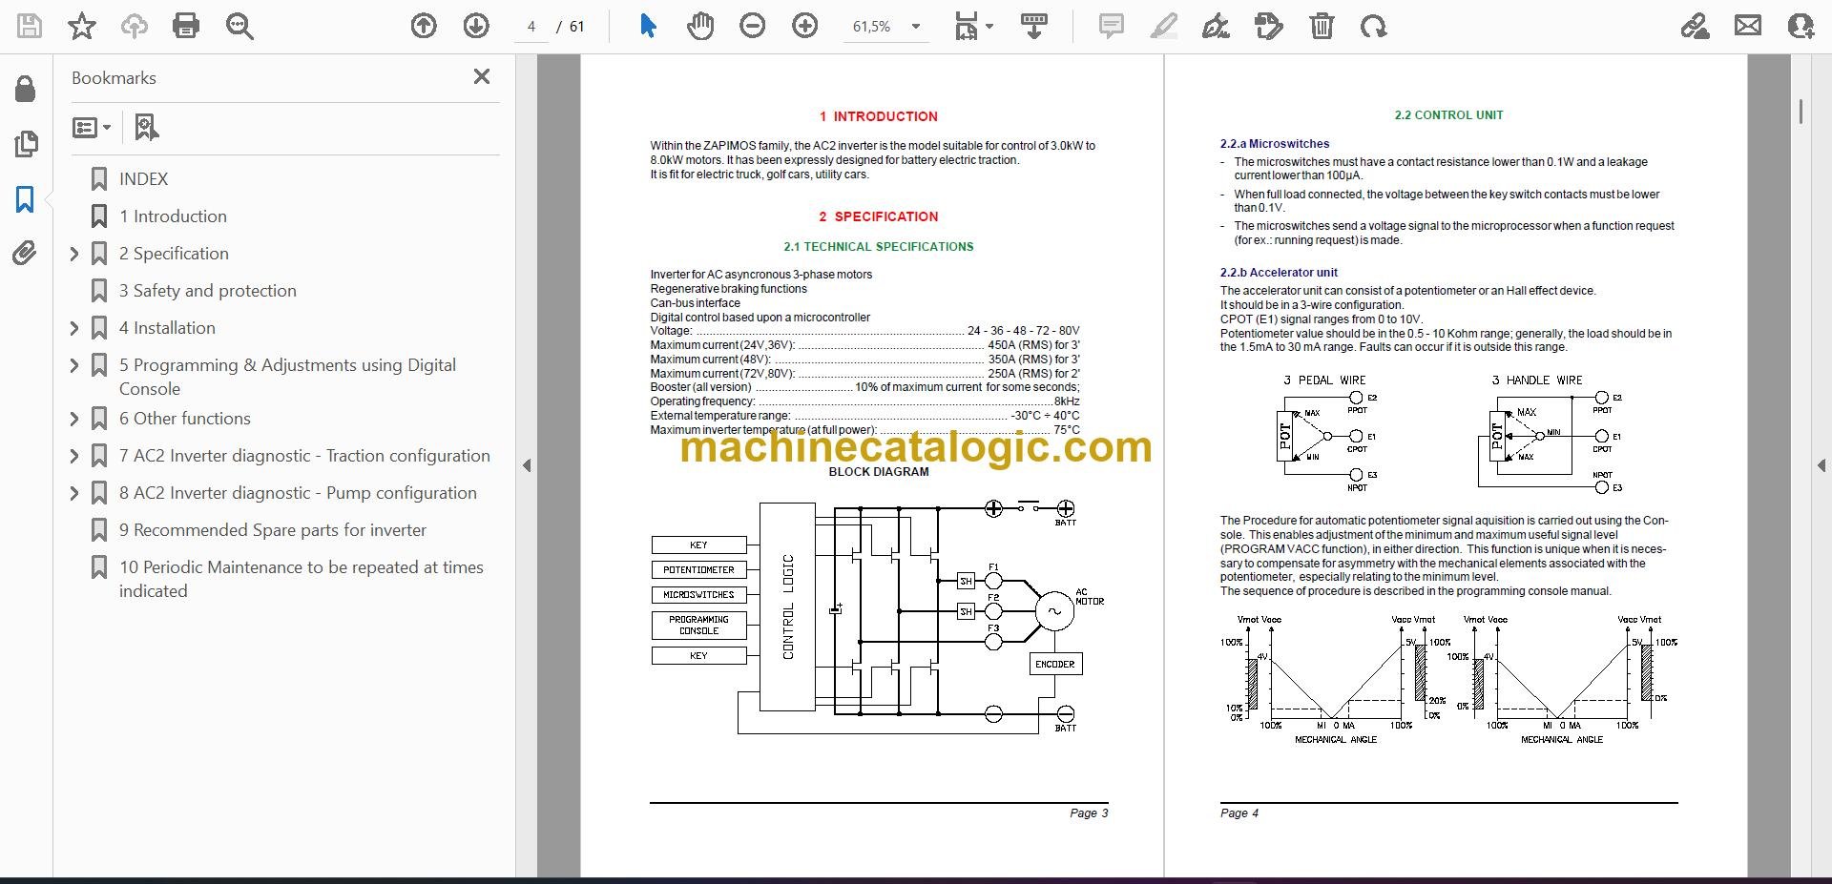Delete with the trash can icon
The image size is (1832, 884).
(1322, 27)
